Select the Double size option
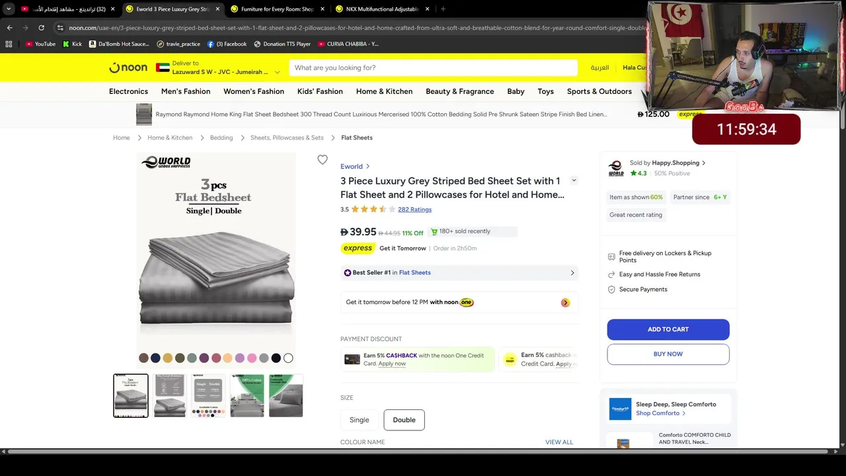Screen dimensions: 846x476 (x=404, y=420)
